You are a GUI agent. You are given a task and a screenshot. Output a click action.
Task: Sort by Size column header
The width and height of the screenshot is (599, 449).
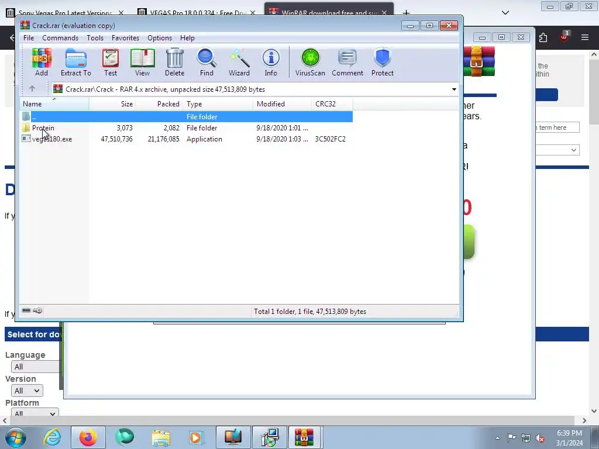coord(112,104)
